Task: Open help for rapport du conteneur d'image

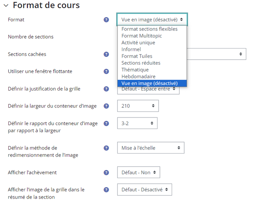Action: (x=106, y=124)
